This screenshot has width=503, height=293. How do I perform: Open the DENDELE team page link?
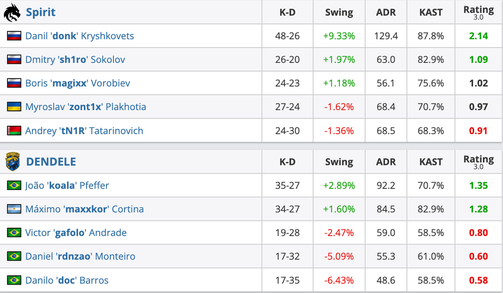click(x=51, y=161)
